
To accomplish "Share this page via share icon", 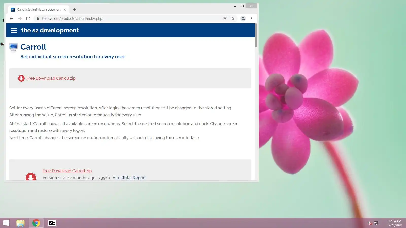I will tap(225, 18).
